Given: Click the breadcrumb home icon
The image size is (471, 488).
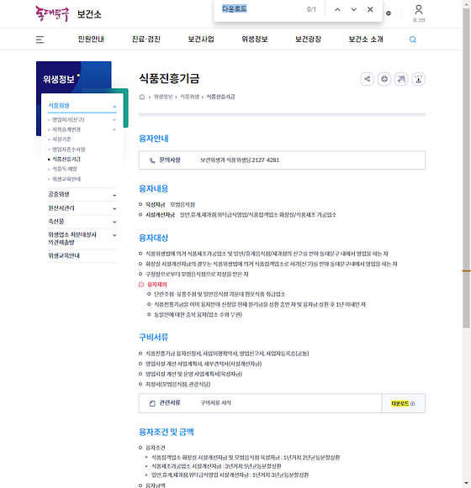Looking at the screenshot, I should 142,97.
